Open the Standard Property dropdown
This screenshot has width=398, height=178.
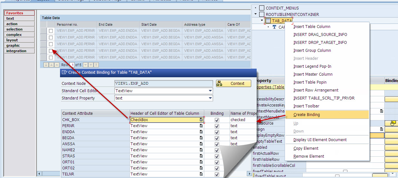point(210,98)
